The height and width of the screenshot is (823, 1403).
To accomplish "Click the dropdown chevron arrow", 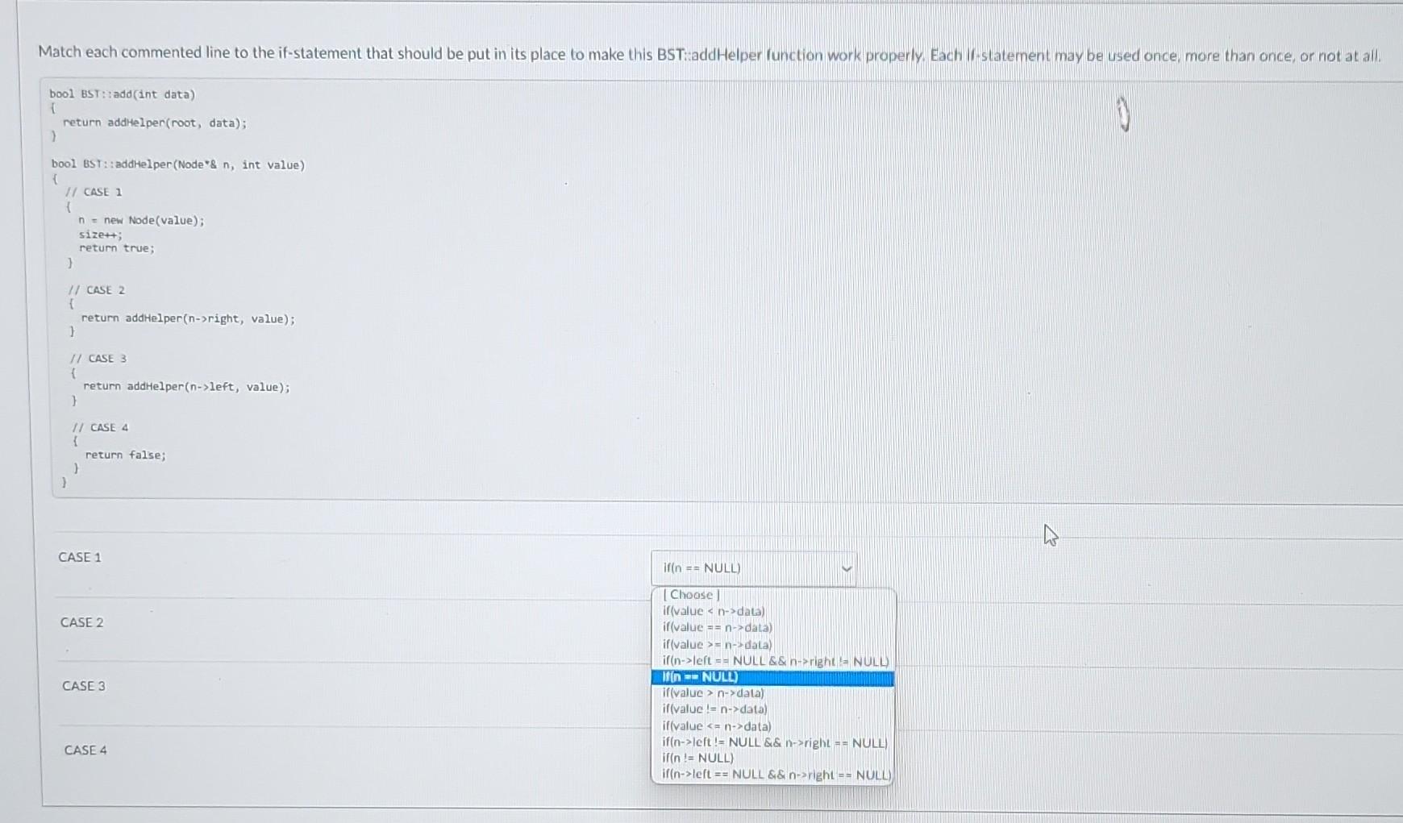I will pyautogui.click(x=847, y=568).
